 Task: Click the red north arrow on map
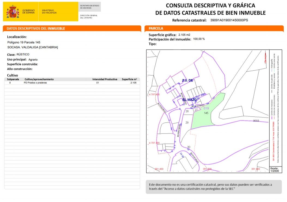click(x=265, y=58)
